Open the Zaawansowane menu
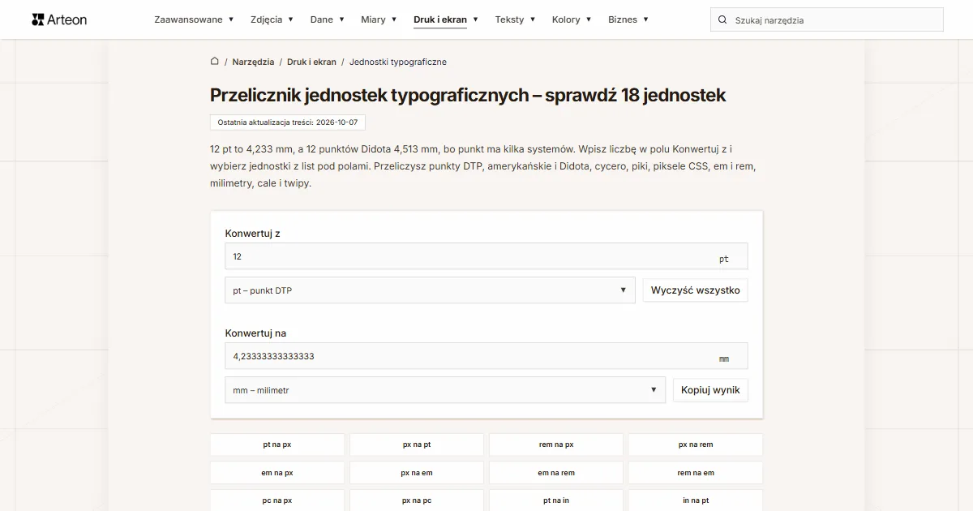This screenshot has height=511, width=973. [x=194, y=19]
